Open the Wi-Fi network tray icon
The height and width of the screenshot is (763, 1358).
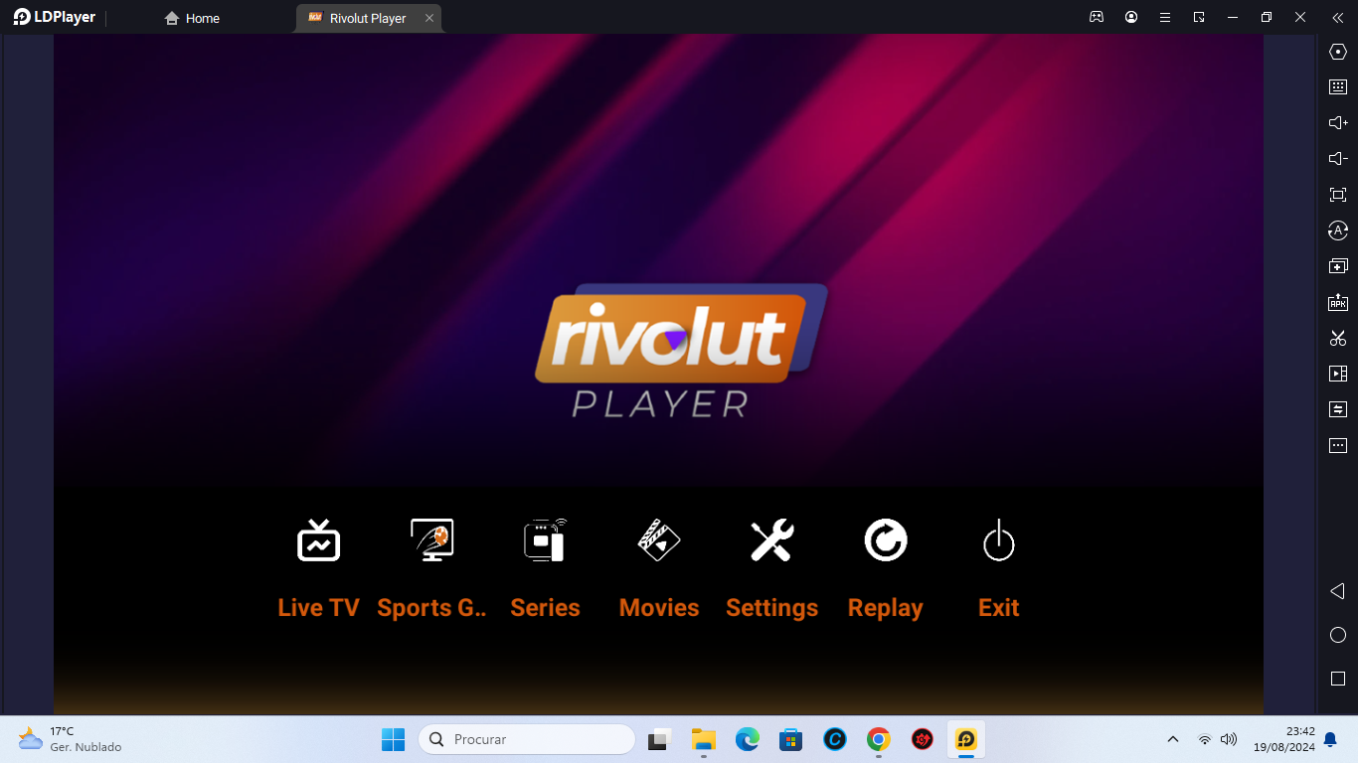tap(1204, 739)
